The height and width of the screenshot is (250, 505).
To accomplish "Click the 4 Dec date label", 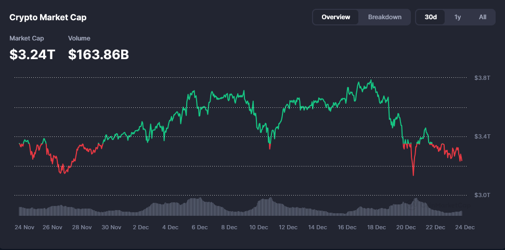I will (171, 227).
